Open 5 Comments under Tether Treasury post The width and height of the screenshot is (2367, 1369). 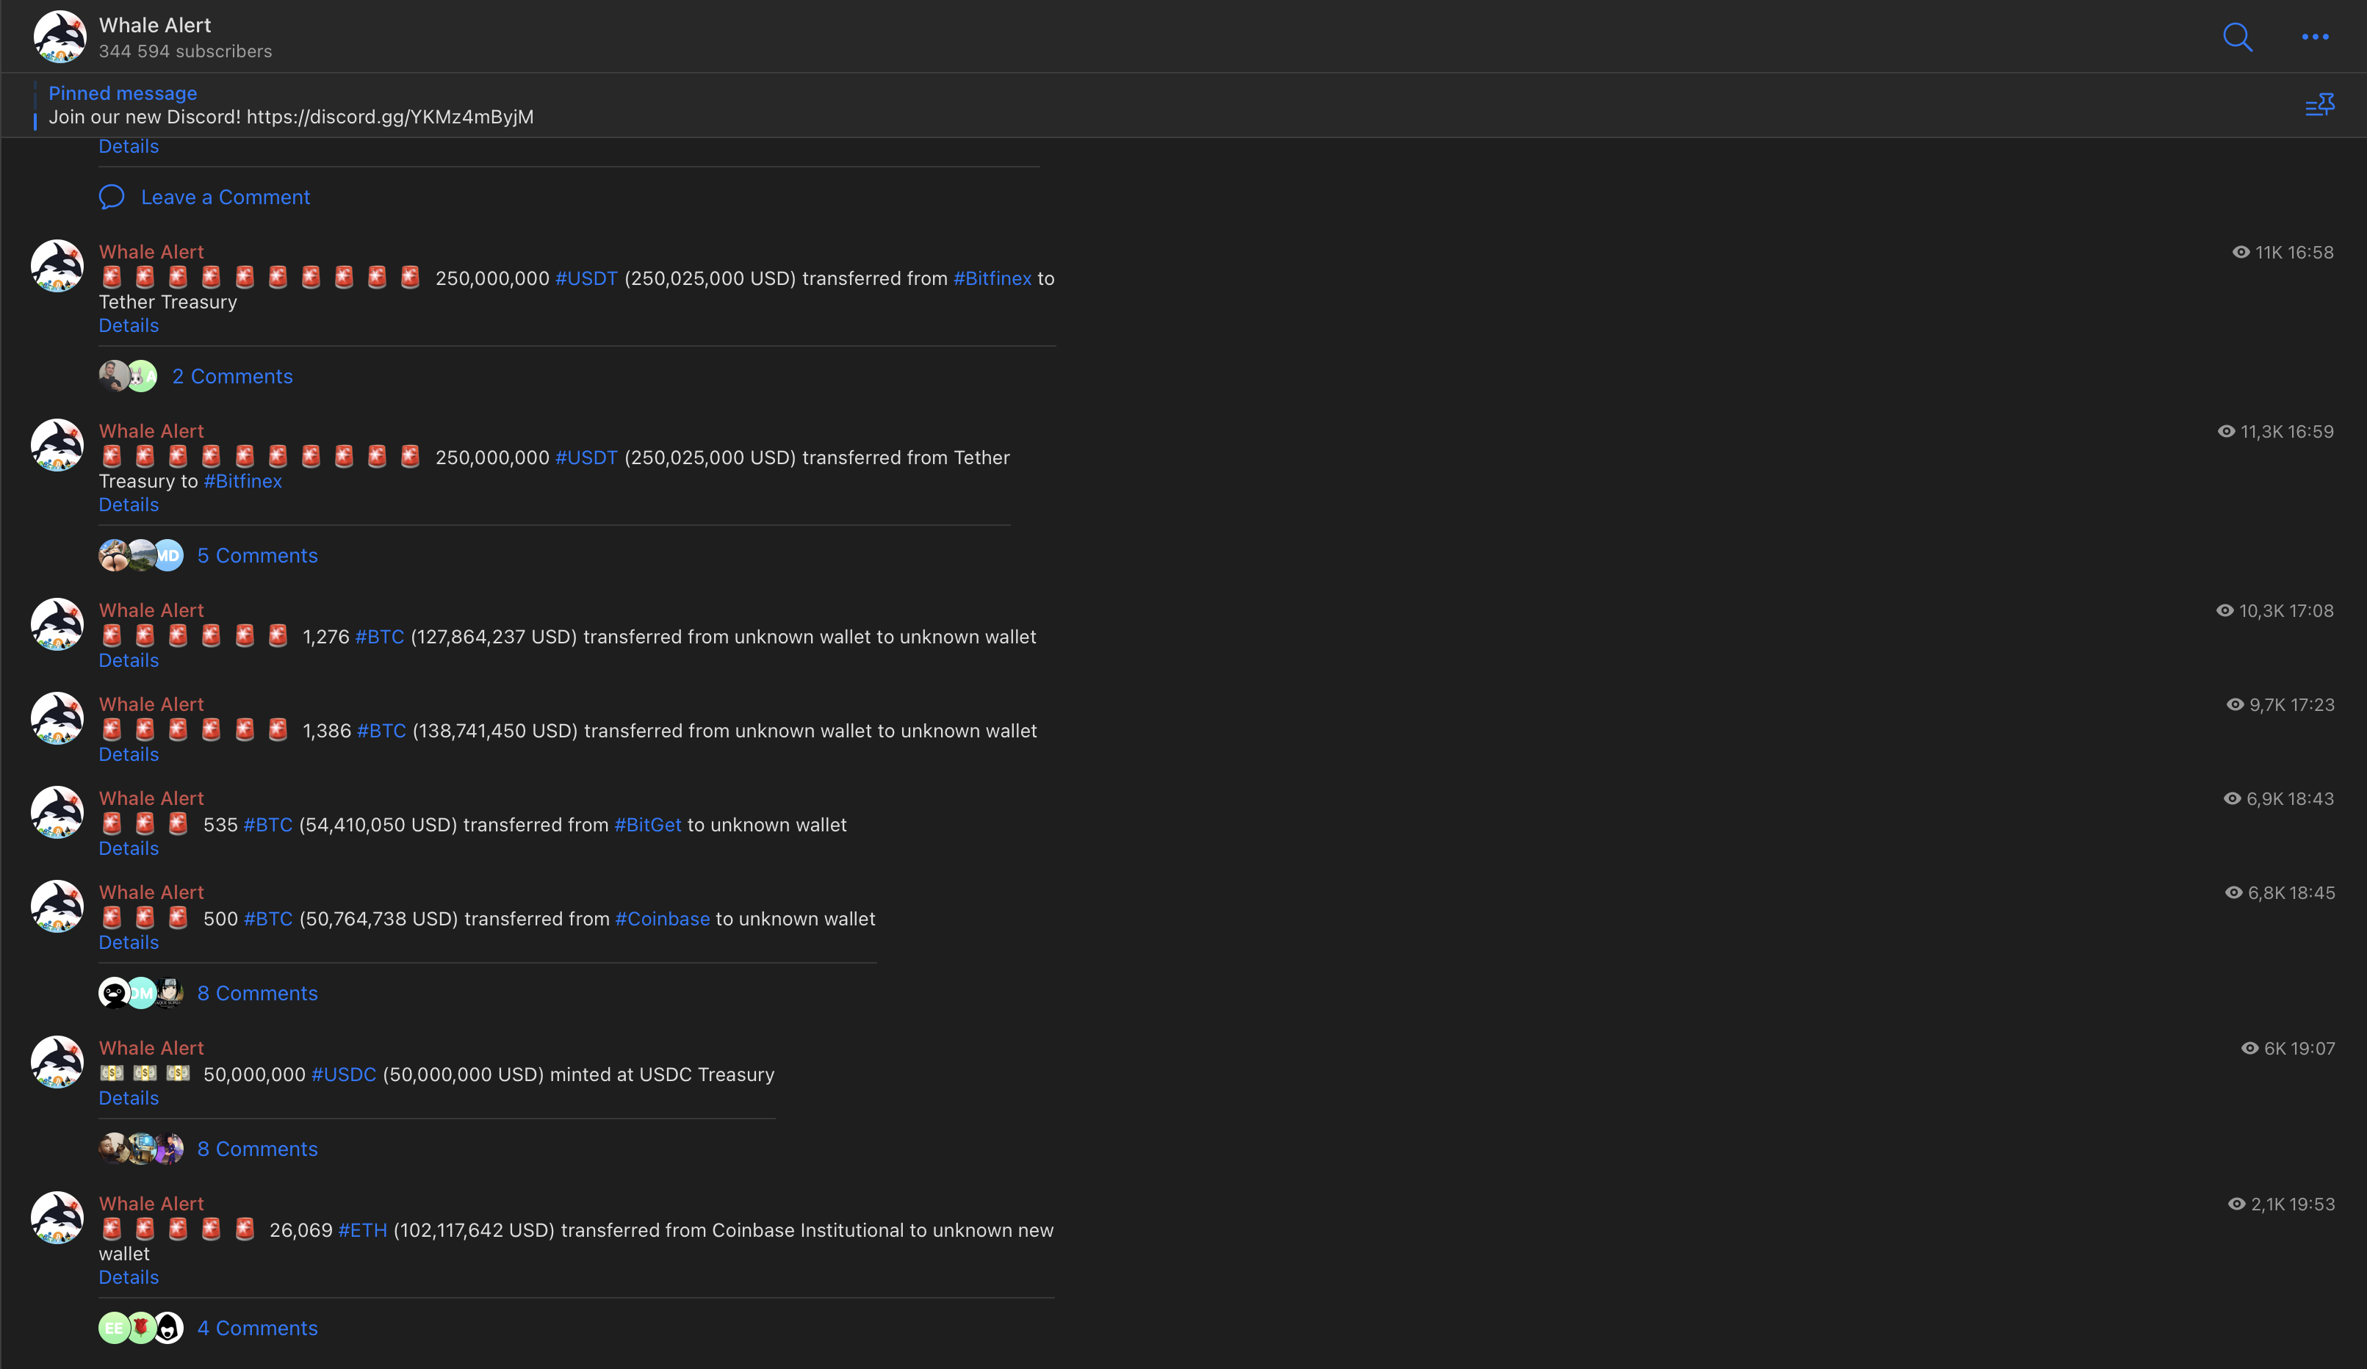tap(257, 556)
